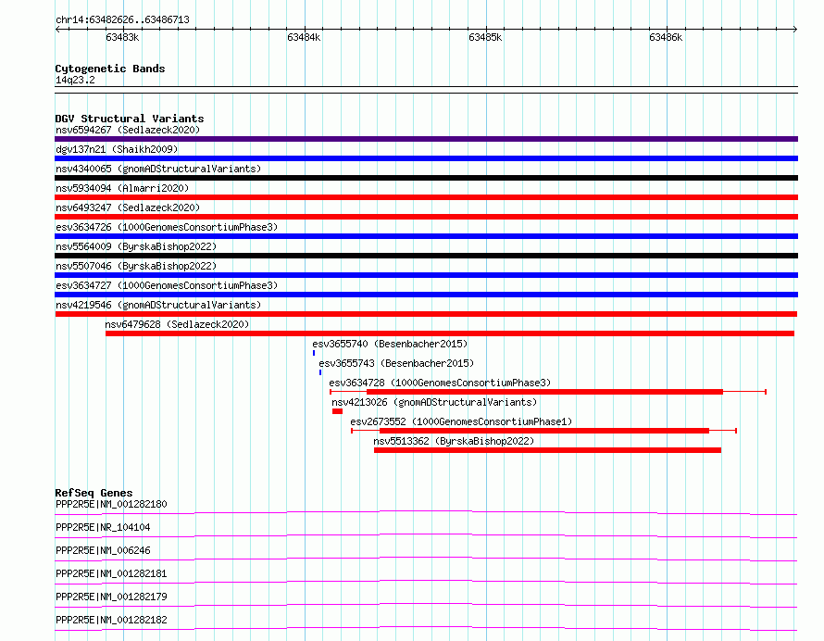The image size is (824, 641).
Task: Open PPP2R5E|NM_001282179 transcript label
Action: (111, 597)
